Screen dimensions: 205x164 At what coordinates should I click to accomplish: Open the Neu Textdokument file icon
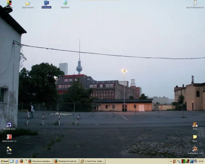point(195,3)
